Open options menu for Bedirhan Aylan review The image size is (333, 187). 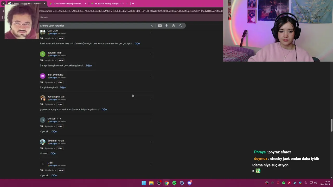(151, 142)
